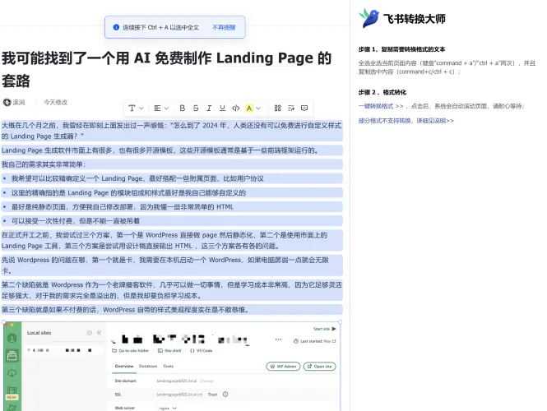Viewport: 547px width, 411px height.
Task: Click the text alignment icon
Action: click(157, 108)
